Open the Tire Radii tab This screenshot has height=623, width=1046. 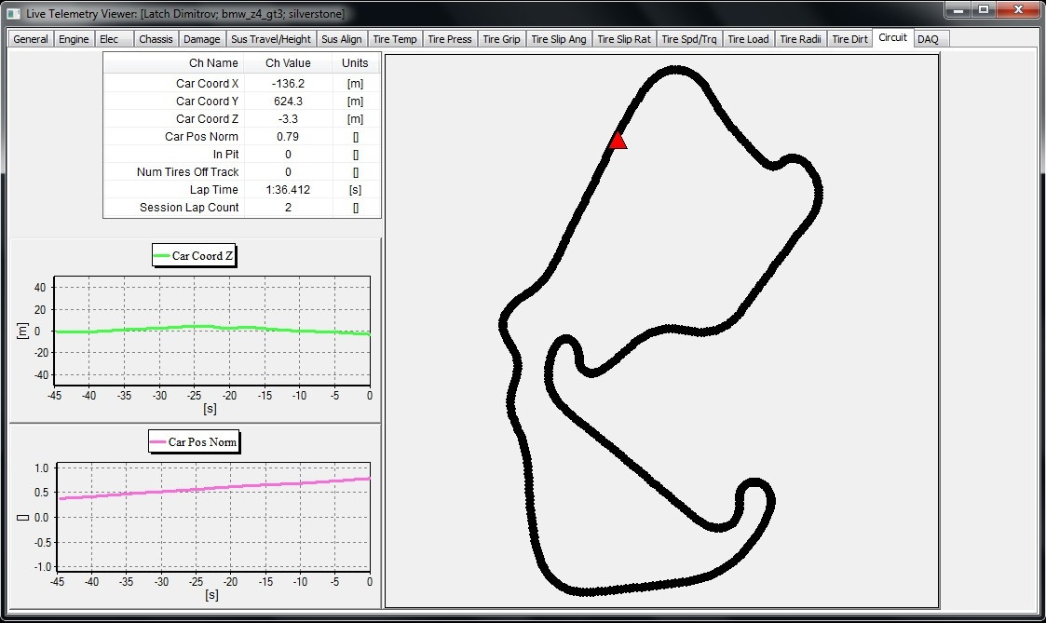point(799,38)
